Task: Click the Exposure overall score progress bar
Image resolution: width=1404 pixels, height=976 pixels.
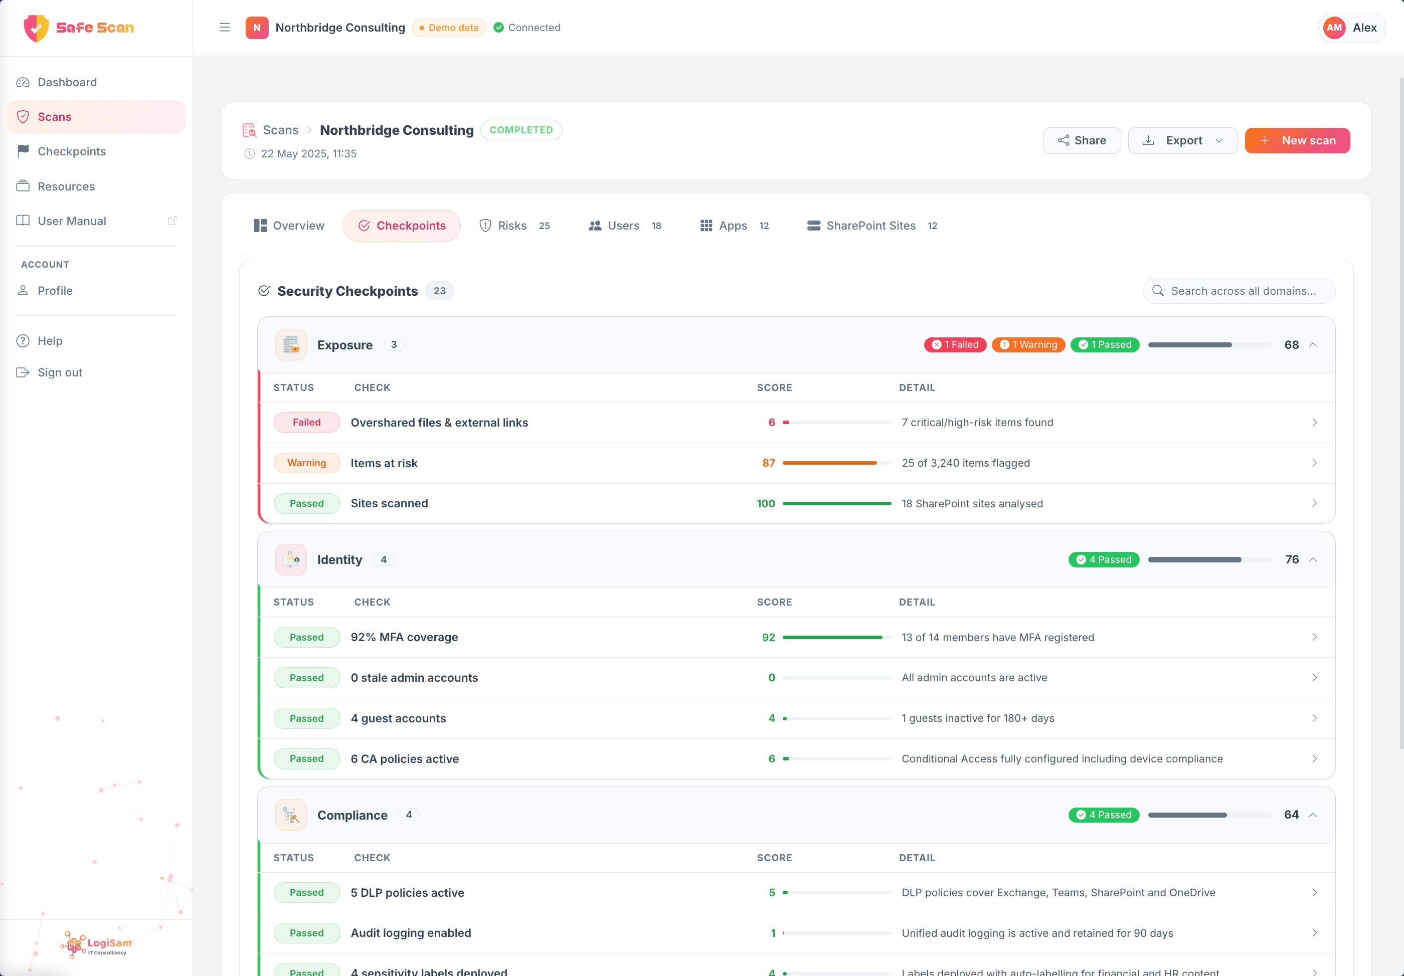Action: point(1209,345)
